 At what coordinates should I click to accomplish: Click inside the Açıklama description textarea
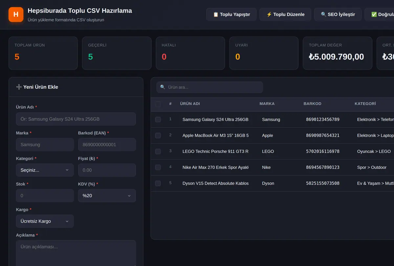[x=76, y=253]
